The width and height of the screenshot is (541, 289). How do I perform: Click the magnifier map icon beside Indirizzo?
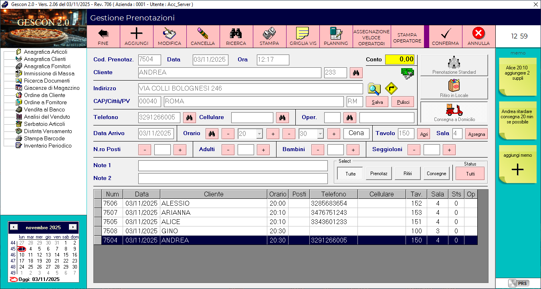(x=374, y=89)
